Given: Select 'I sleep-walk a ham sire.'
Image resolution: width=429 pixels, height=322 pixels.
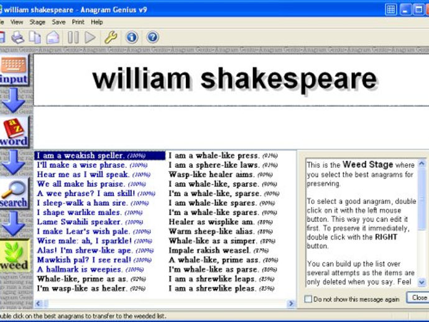Looking at the screenshot, I should pyautogui.click(x=93, y=203).
